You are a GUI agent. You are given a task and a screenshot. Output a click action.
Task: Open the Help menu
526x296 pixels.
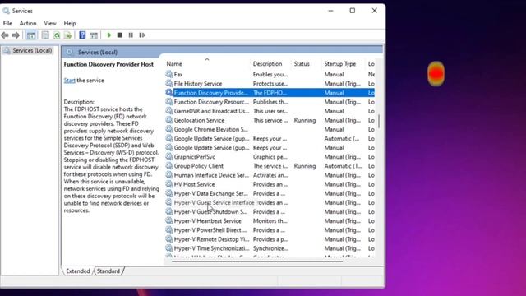(x=70, y=23)
